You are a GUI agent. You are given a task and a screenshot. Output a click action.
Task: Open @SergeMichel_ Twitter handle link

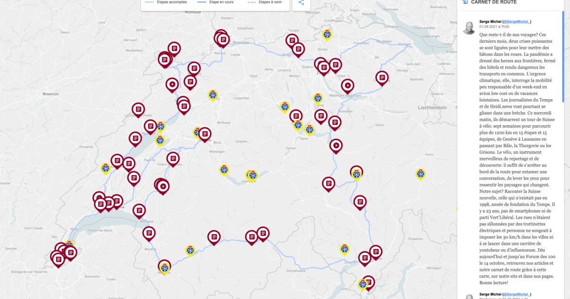517,21
